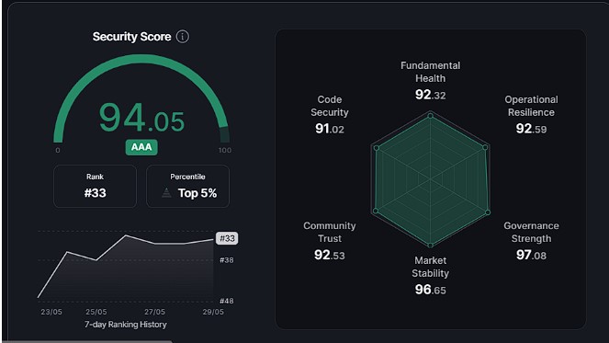Select the Code Security 91.02 score
Screen dimensions: 609x343
point(330,129)
